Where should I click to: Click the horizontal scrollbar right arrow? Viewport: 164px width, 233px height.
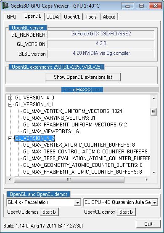147,179
